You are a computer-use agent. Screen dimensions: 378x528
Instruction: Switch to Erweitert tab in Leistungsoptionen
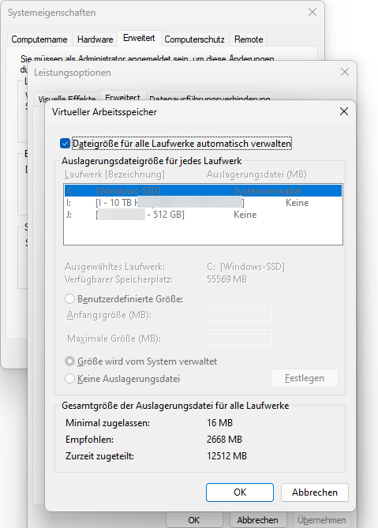(x=122, y=96)
